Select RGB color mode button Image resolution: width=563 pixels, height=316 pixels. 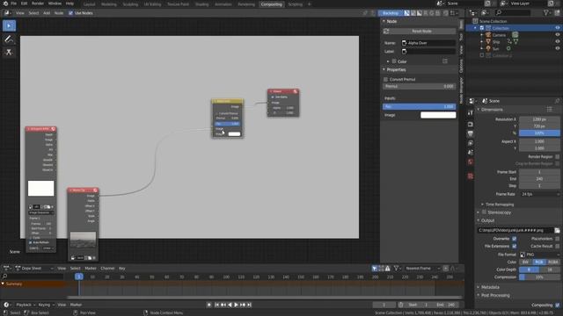coord(539,262)
